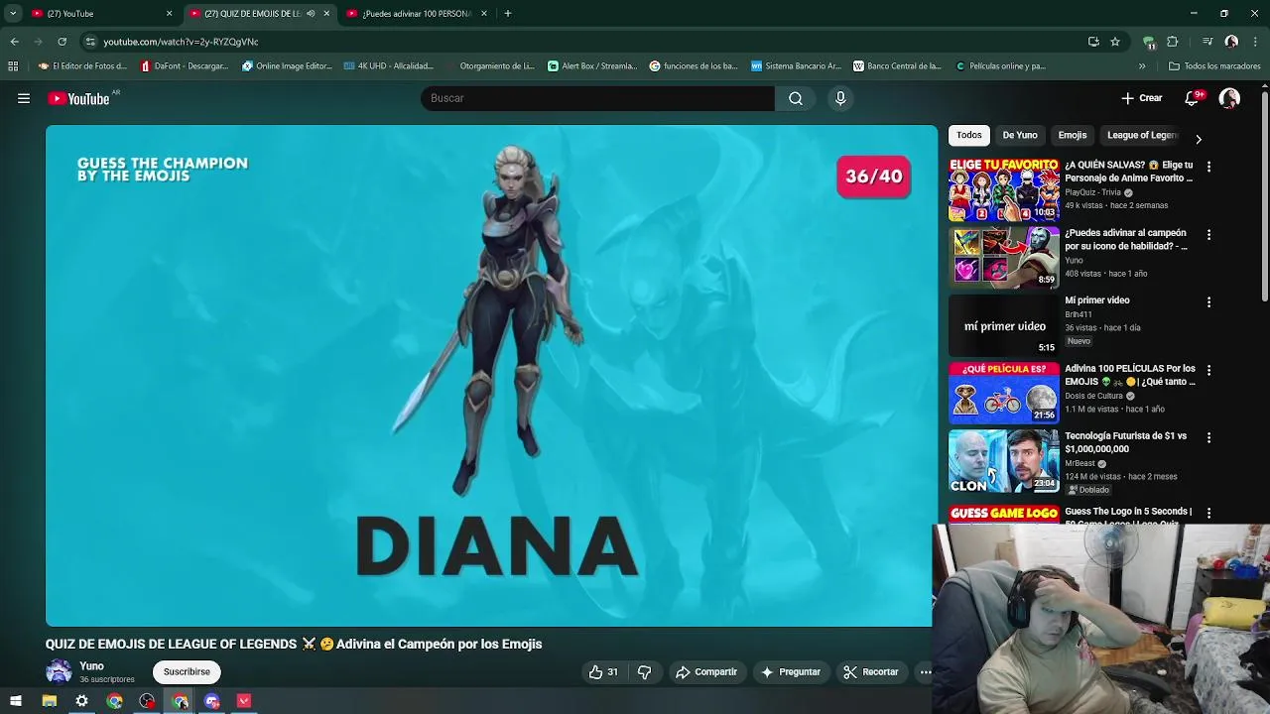This screenshot has width=1270, height=714.
Task: Open a new browser tab
Action: coord(507,14)
